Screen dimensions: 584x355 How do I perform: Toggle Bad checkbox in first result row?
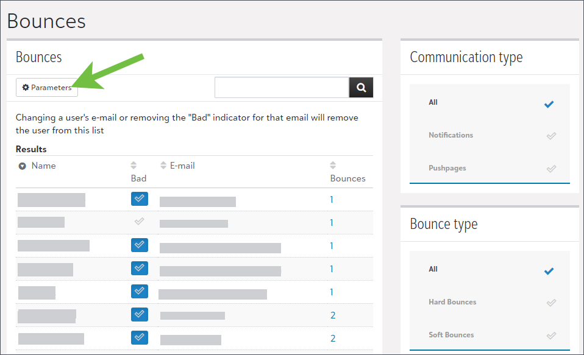tap(140, 199)
